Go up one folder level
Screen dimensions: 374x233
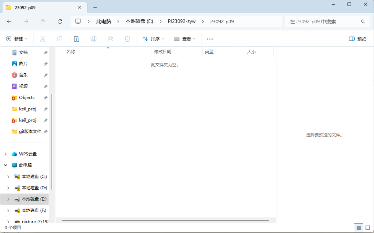43,22
